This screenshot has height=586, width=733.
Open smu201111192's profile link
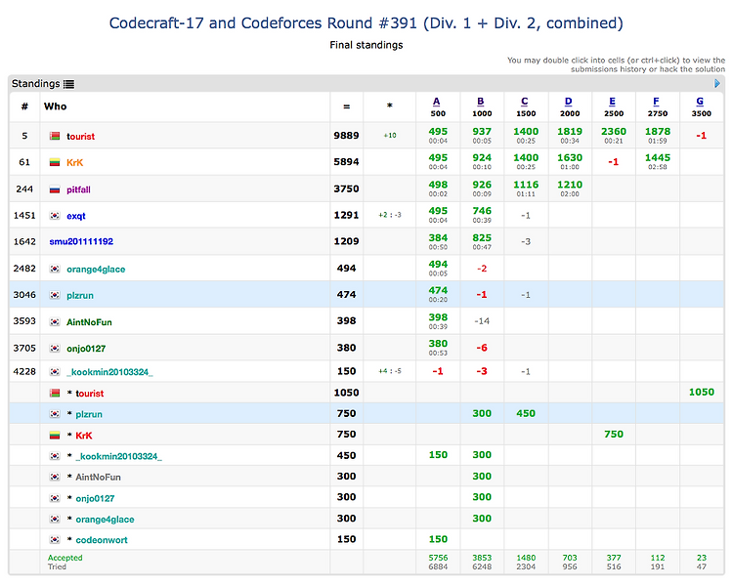point(81,241)
